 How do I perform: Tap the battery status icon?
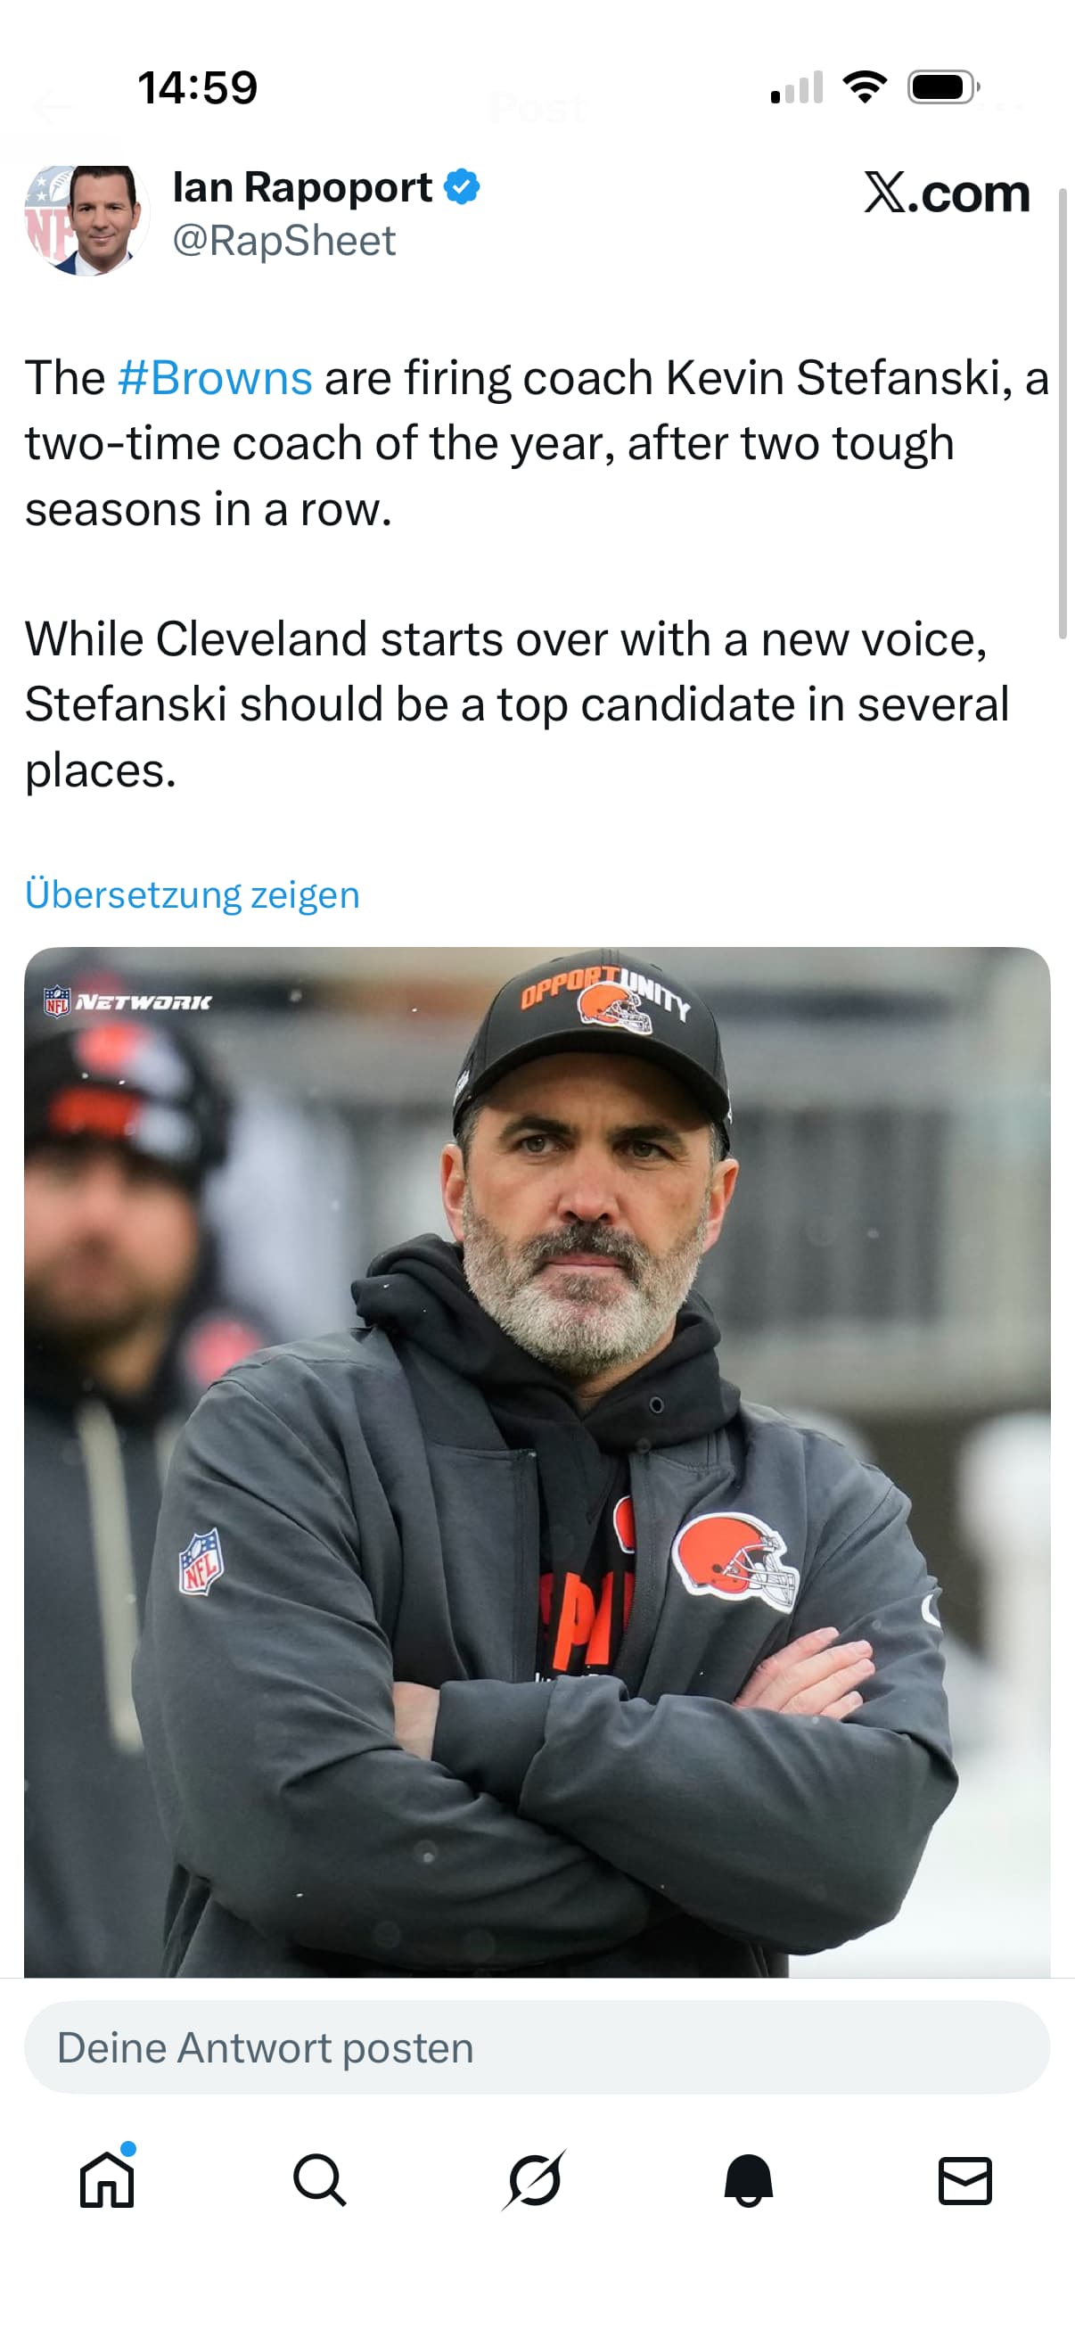coord(942,87)
